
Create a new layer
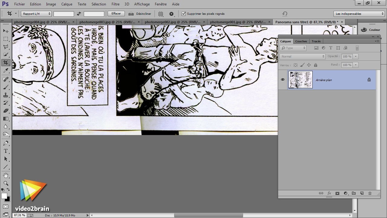point(362,193)
